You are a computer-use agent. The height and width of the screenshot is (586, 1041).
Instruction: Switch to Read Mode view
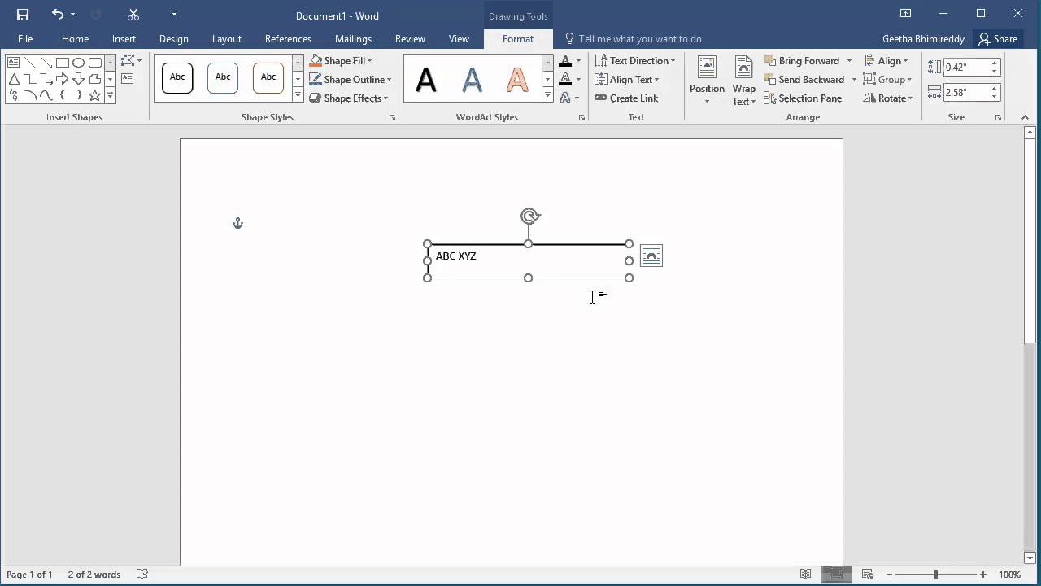(x=805, y=575)
